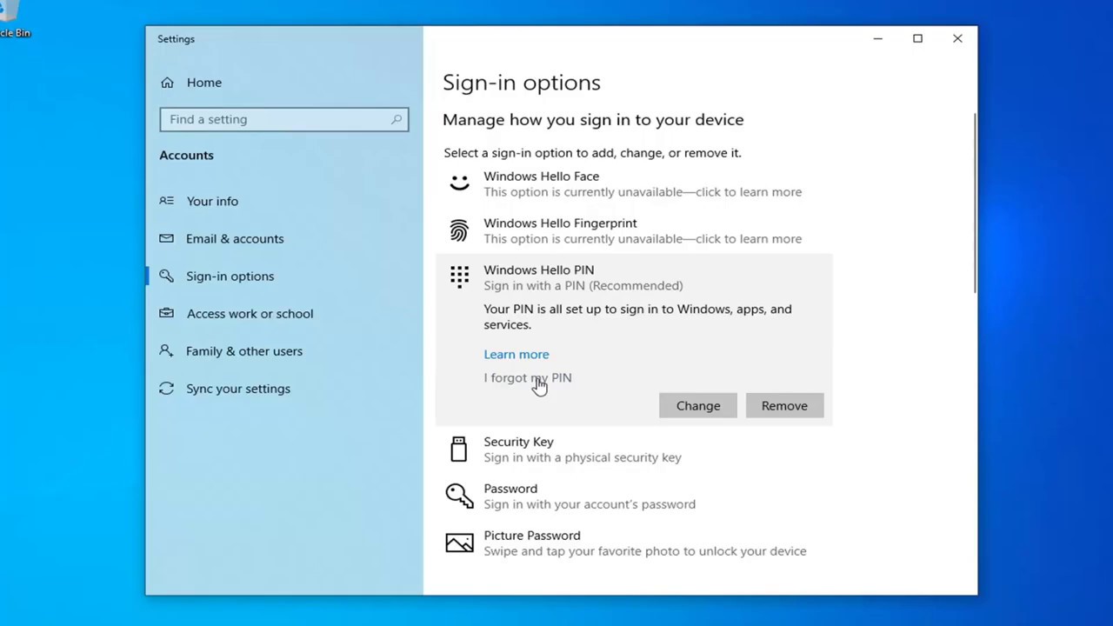Click the Change PIN button

[698, 406]
